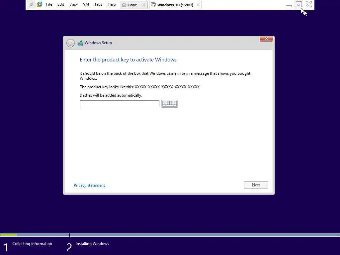
Task: Click the product key input field
Action: click(x=120, y=104)
